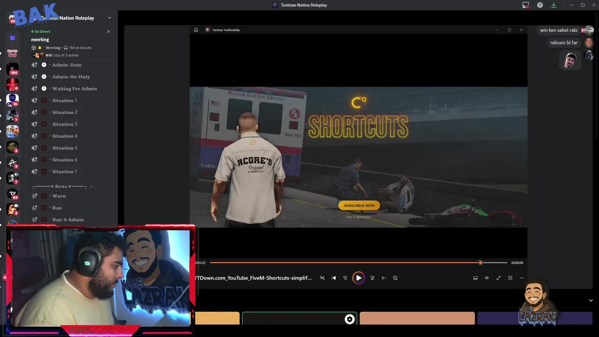Go to next track in media player

tap(384, 278)
